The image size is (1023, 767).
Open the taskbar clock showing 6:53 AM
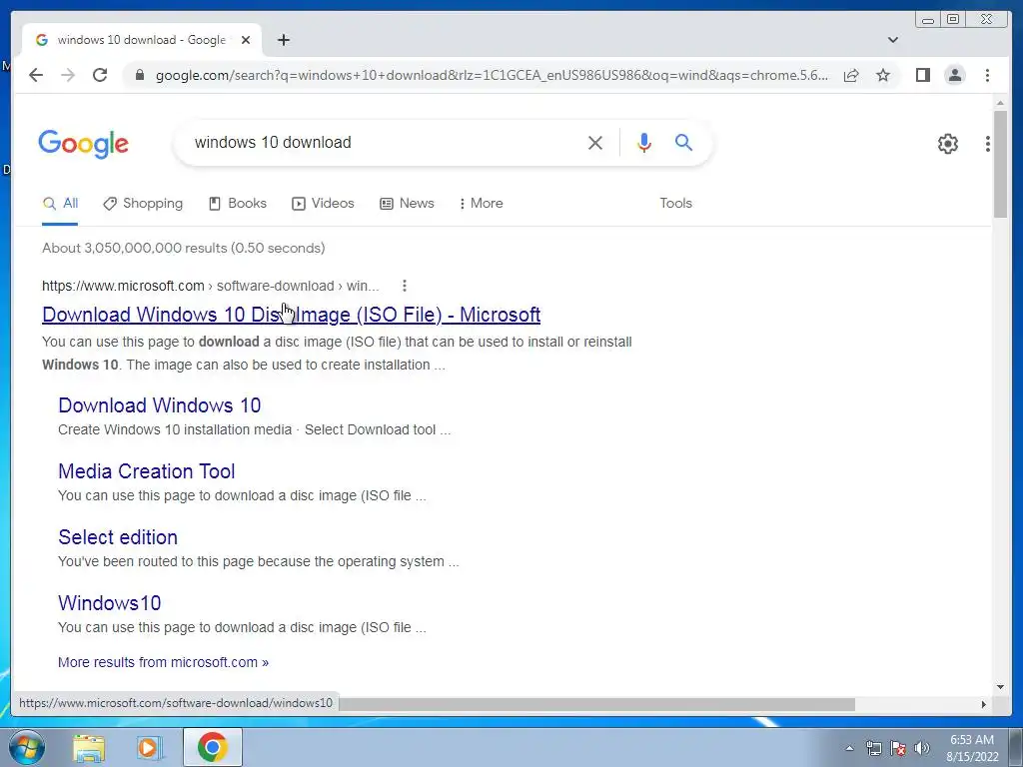coord(972,748)
